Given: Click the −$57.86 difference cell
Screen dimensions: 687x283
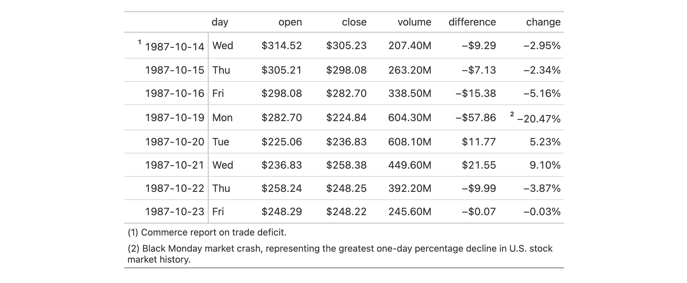Looking at the screenshot, I should pyautogui.click(x=476, y=118).
